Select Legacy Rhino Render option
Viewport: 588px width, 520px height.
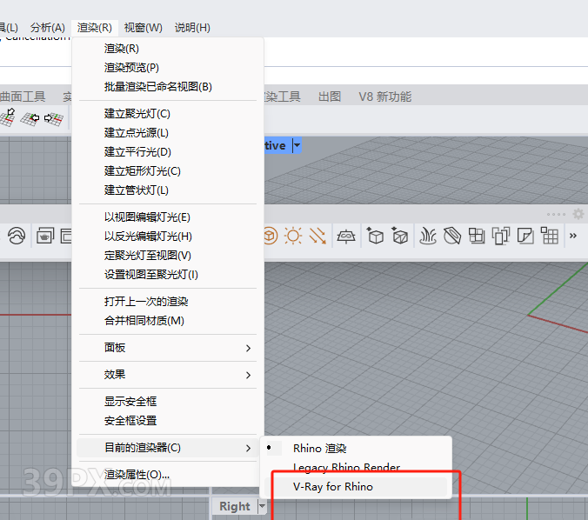click(346, 467)
